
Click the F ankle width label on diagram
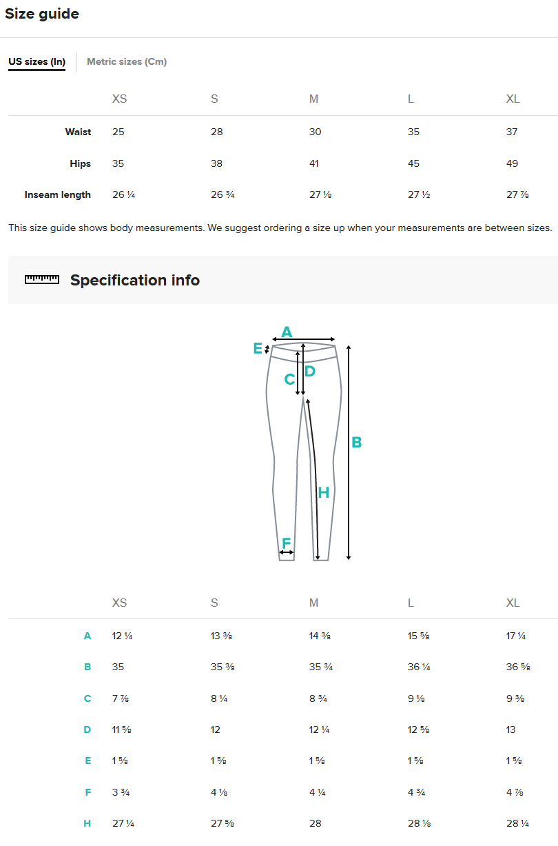285,543
